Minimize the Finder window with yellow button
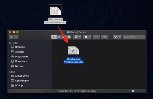This screenshot has height=99, width=153. 14,32
